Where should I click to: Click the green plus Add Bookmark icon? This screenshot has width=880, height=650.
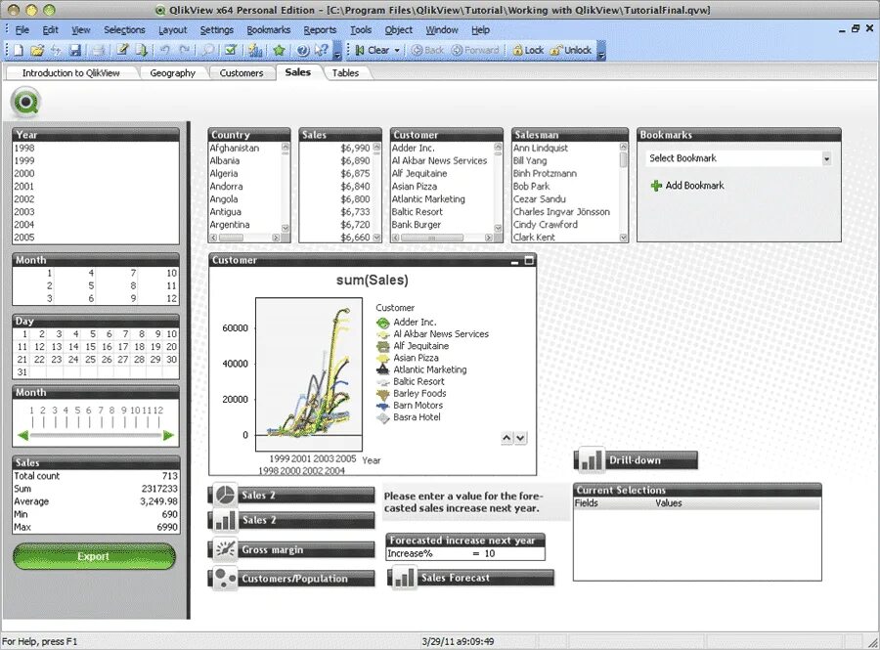point(656,185)
